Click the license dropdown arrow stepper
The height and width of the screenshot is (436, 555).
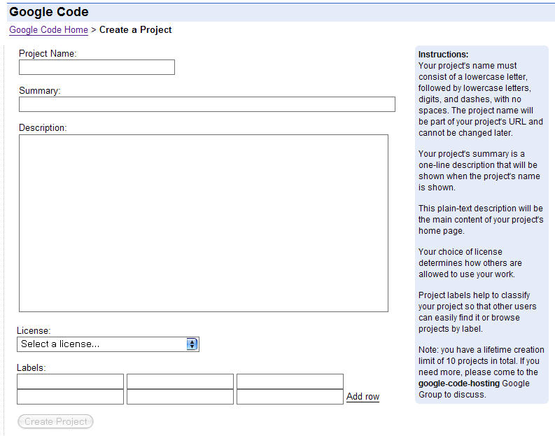pos(192,344)
